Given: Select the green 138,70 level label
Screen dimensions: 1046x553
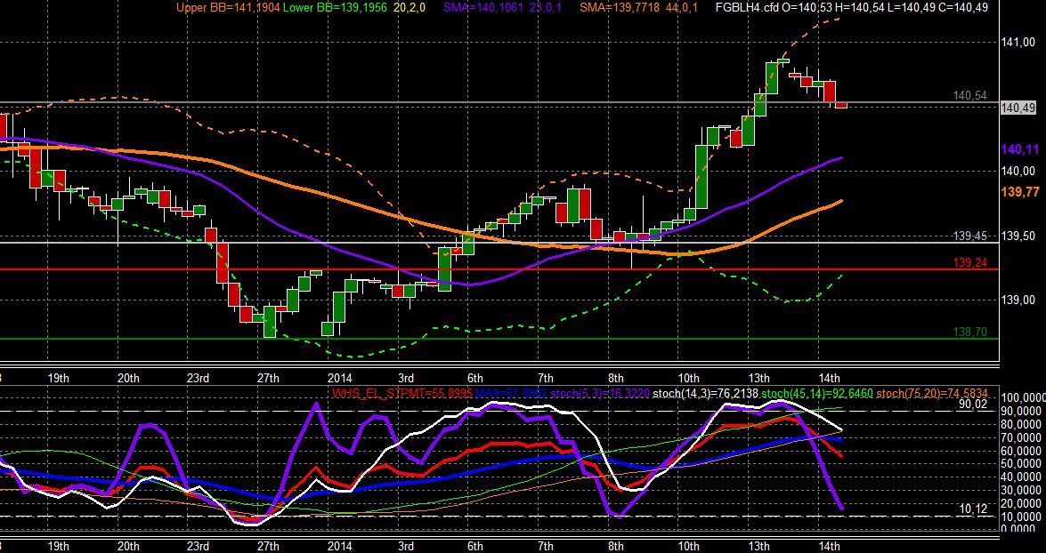Looking at the screenshot, I should point(970,332).
